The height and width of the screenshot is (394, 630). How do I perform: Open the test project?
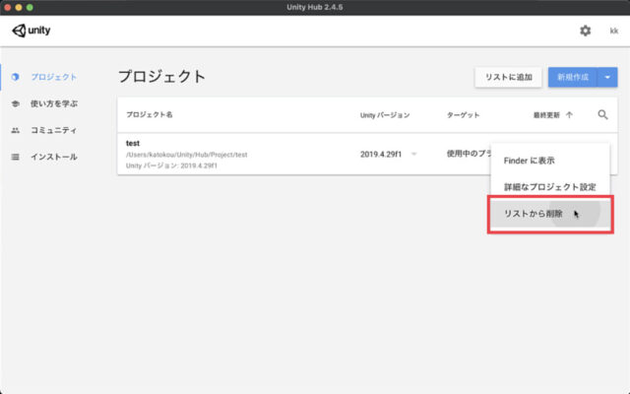click(133, 143)
